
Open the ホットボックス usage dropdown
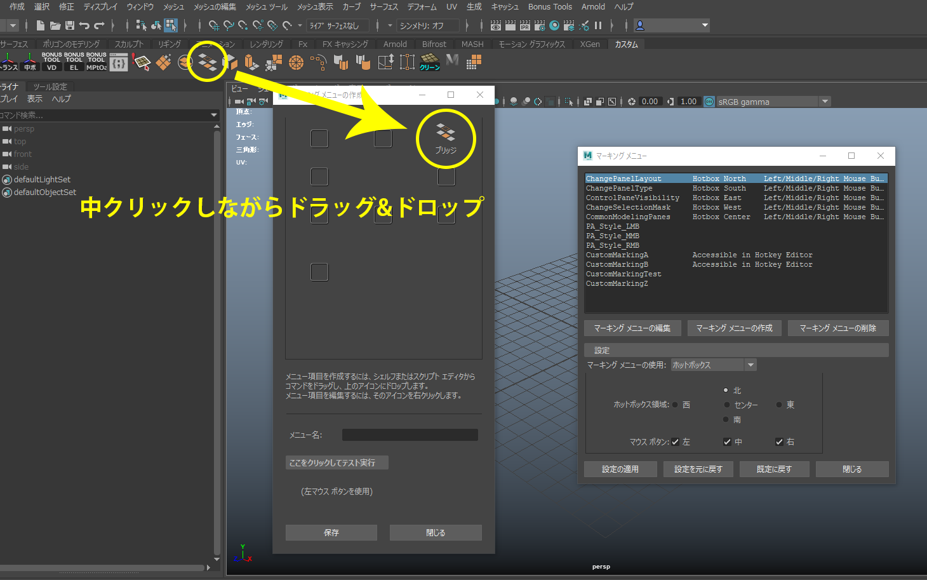tap(714, 365)
